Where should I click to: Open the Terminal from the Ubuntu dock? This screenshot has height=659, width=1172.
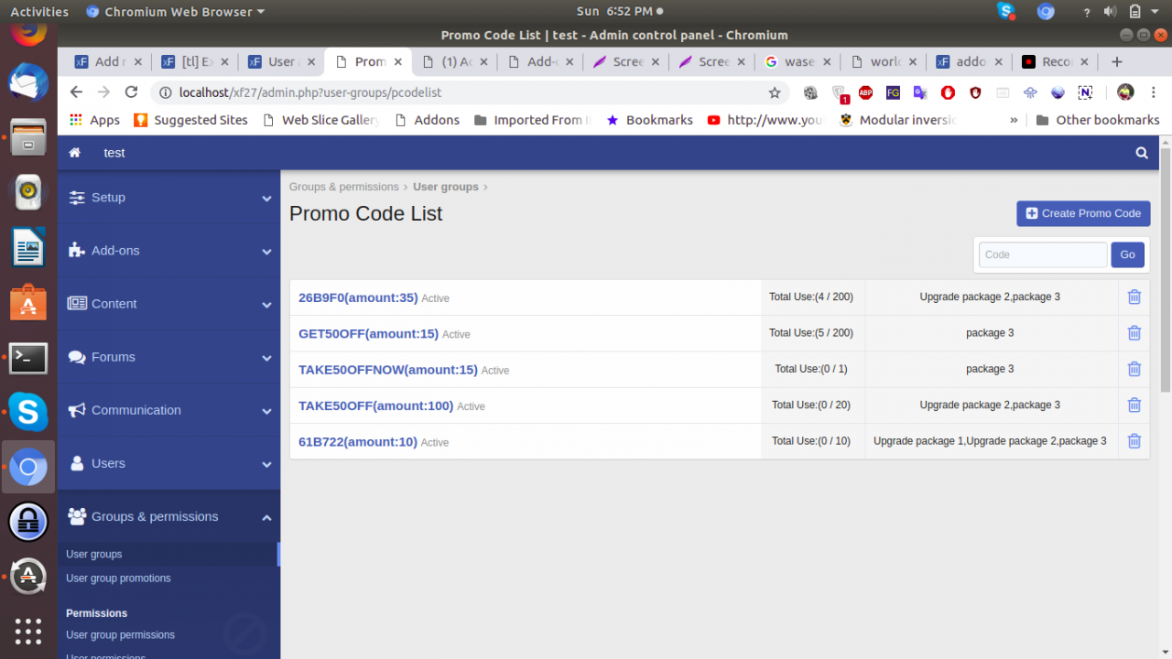[28, 359]
